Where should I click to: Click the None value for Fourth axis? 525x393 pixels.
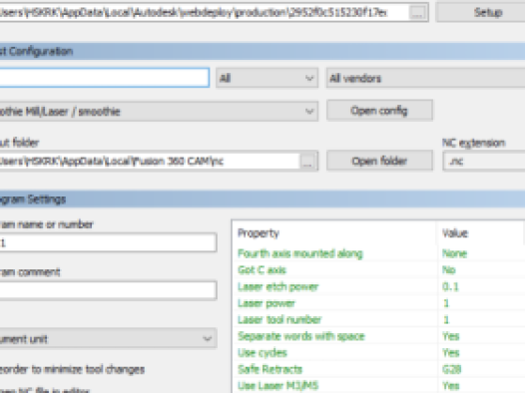[454, 253]
